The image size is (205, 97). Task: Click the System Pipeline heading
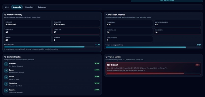(14, 57)
